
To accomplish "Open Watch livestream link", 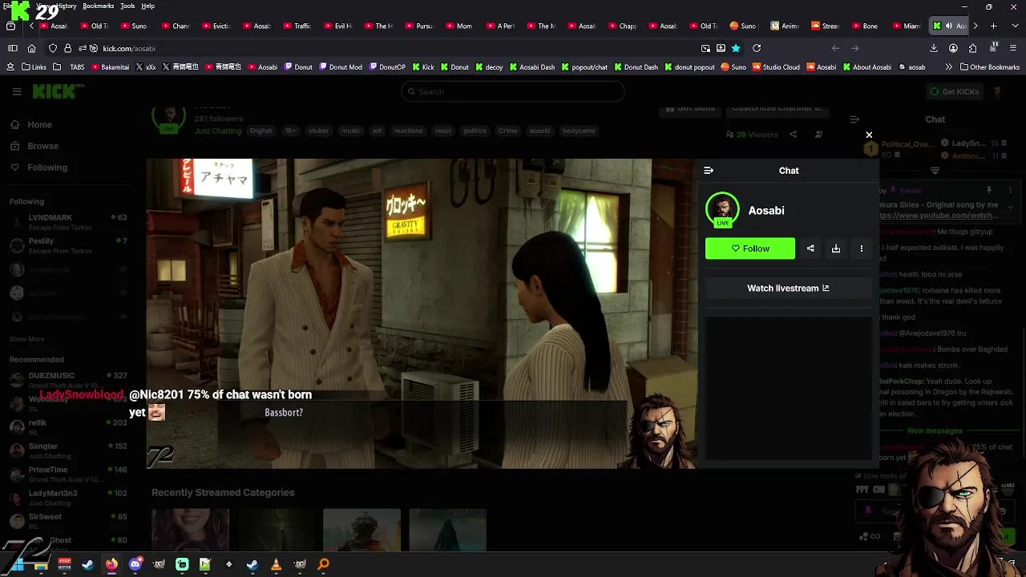I will click(x=788, y=288).
